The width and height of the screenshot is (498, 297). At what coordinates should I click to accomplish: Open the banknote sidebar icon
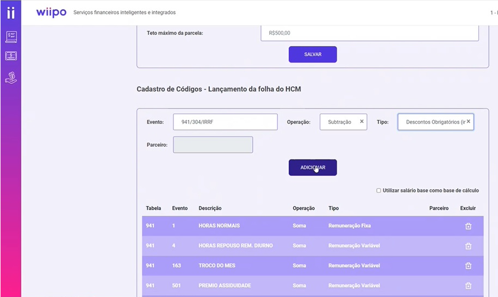point(11,56)
